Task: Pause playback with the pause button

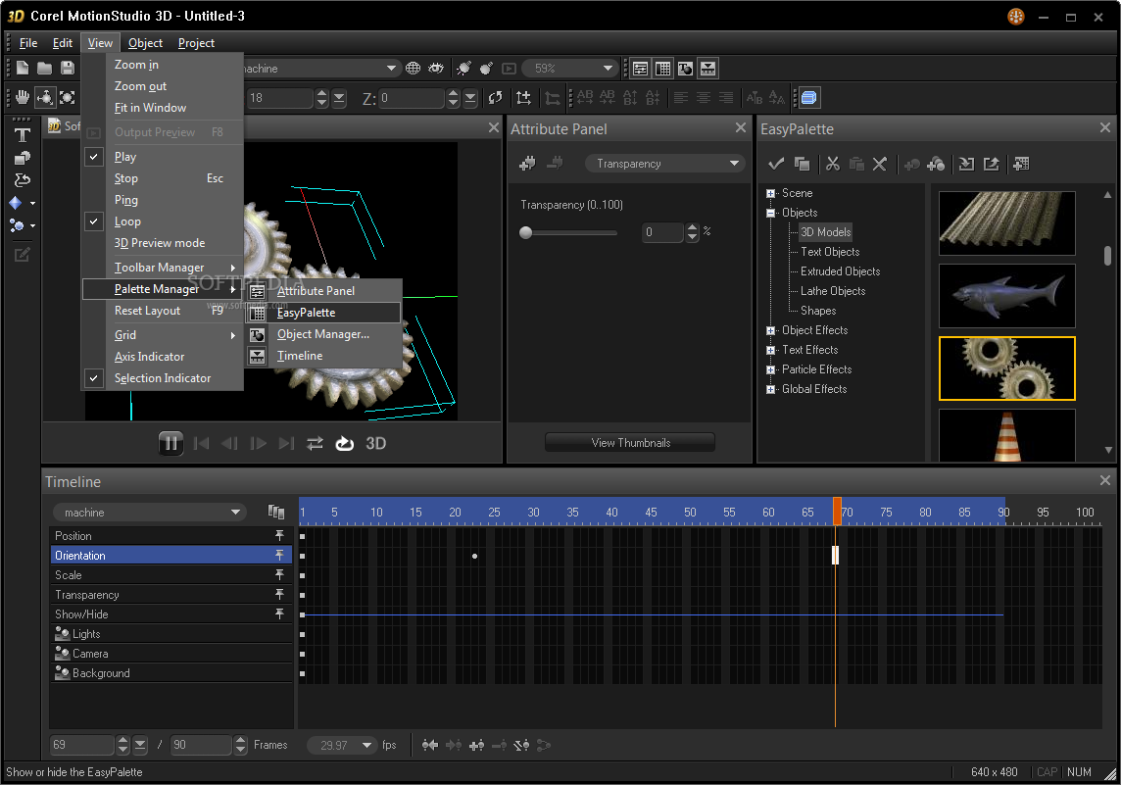Action: pos(171,443)
